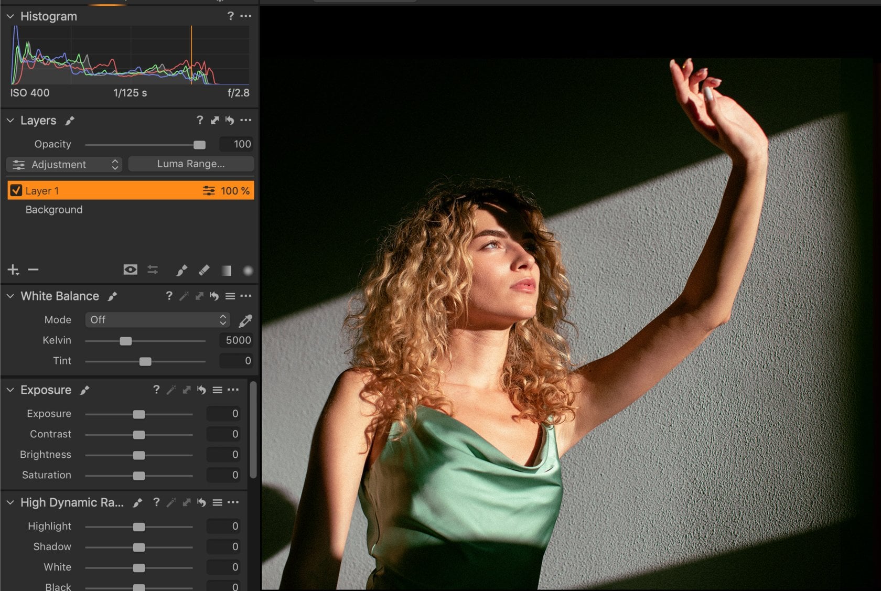The width and height of the screenshot is (881, 591).
Task: Select the Background layer
Action: click(53, 209)
